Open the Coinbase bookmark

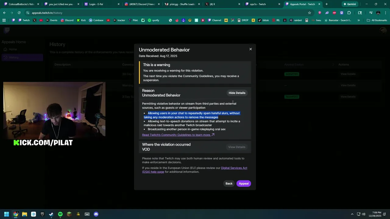pyautogui.click(x=96, y=20)
